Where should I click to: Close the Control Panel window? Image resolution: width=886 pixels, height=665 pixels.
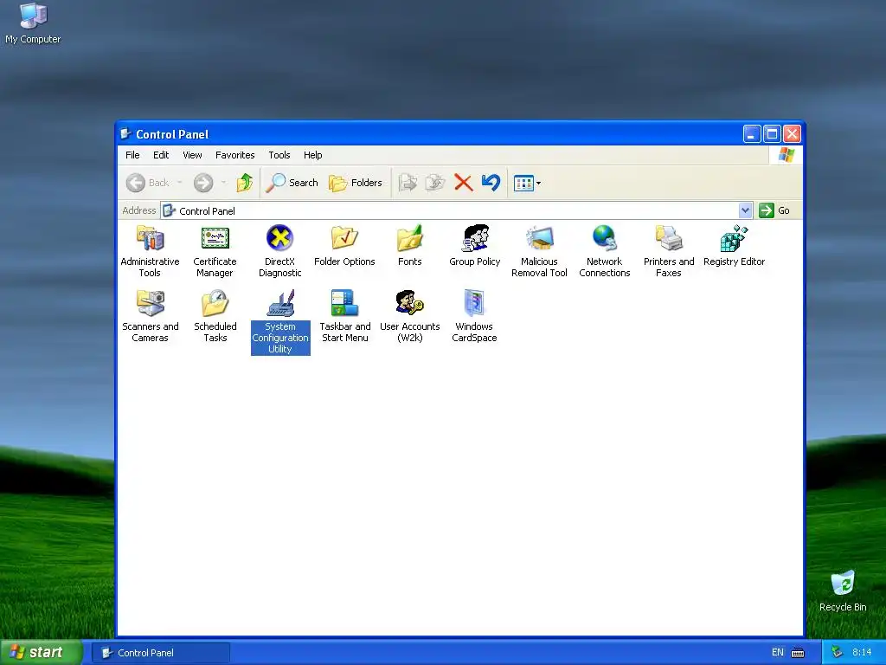pyautogui.click(x=793, y=134)
